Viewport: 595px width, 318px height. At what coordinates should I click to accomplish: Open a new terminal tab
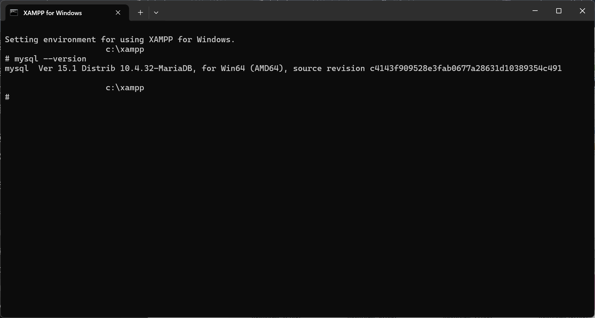140,13
